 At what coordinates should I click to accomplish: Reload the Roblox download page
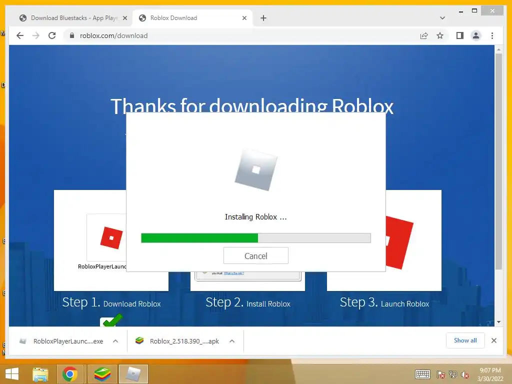pyautogui.click(x=52, y=35)
